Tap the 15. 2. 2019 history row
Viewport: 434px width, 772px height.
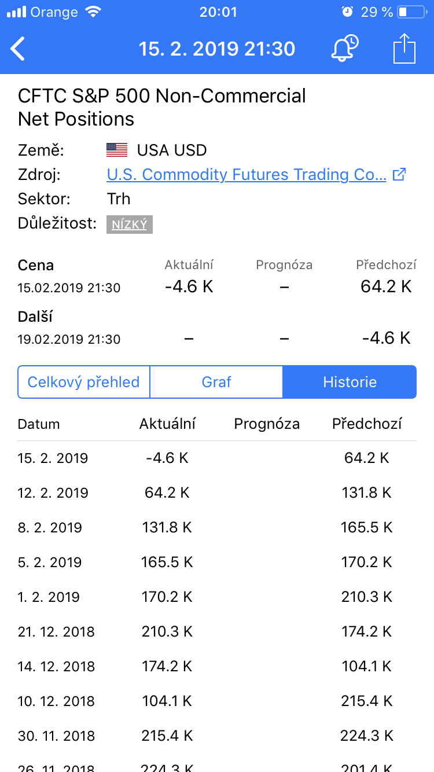pyautogui.click(x=217, y=458)
